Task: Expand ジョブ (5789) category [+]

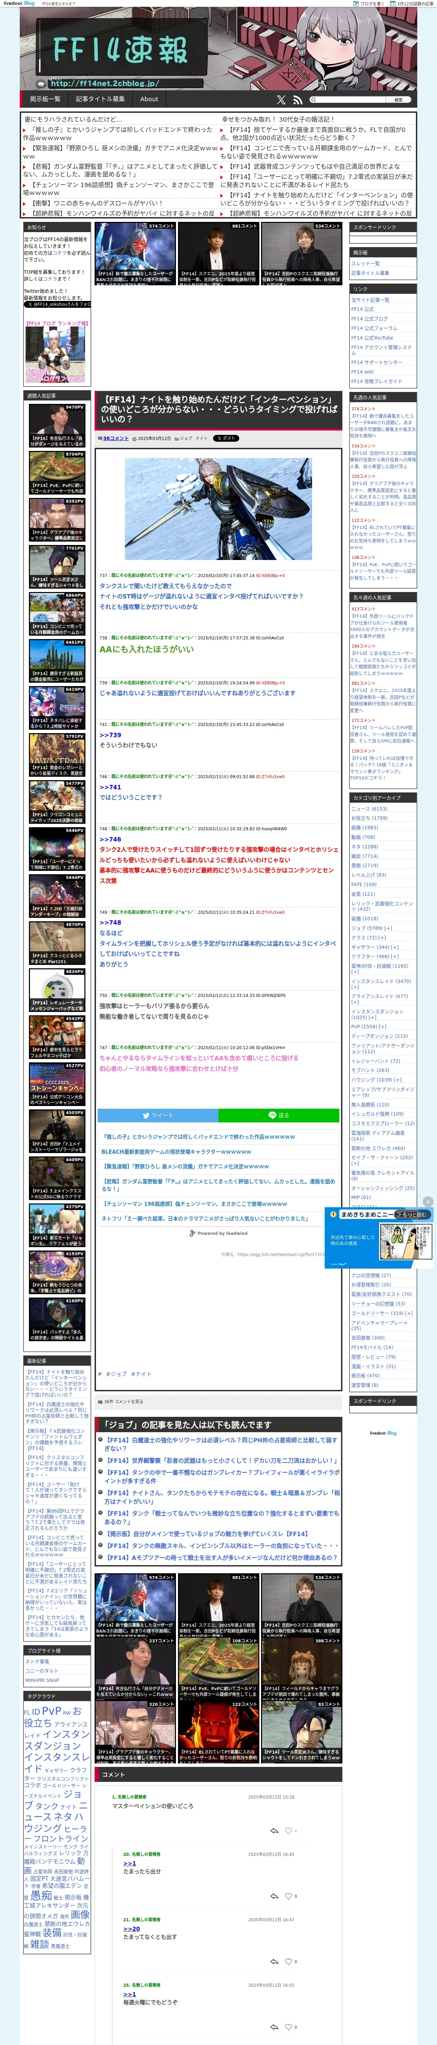Action: (388, 928)
